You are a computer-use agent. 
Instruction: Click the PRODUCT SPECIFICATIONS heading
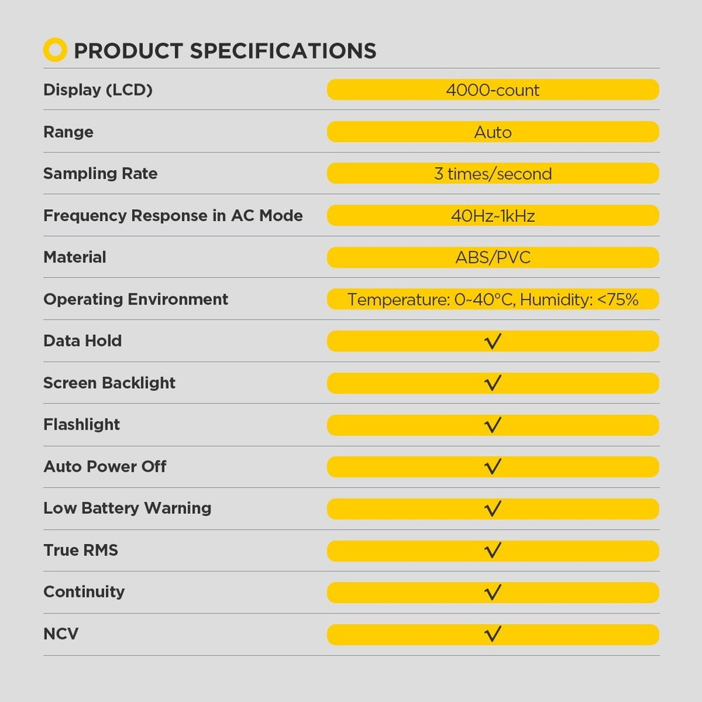tap(225, 51)
